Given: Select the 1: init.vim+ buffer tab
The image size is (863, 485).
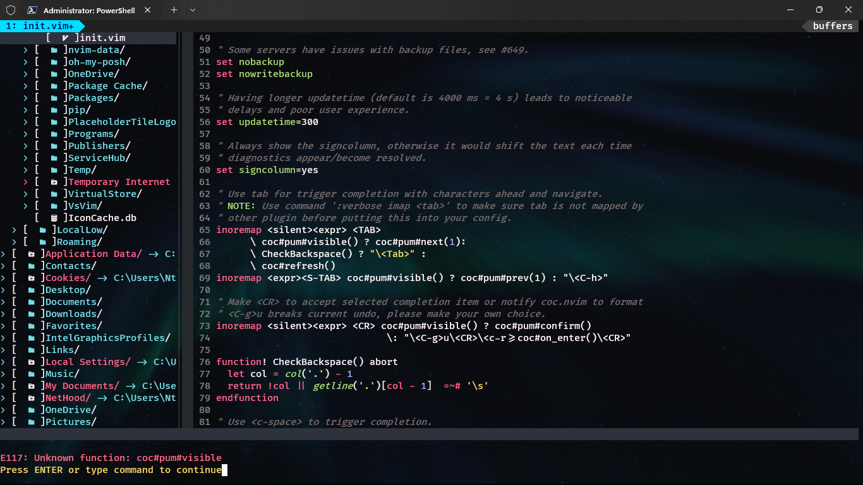Looking at the screenshot, I should coord(38,27).
